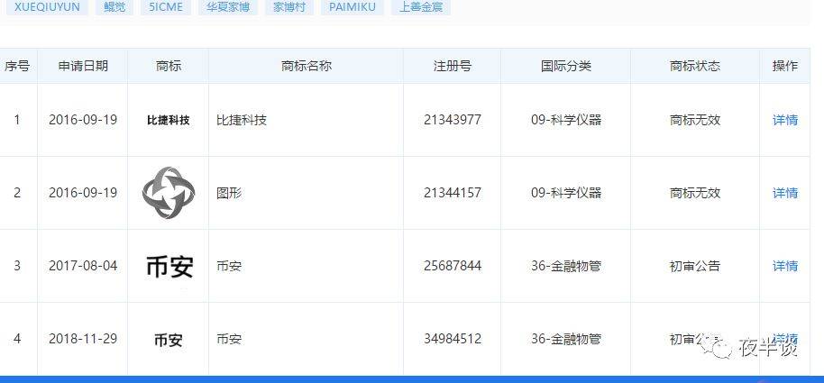View 详情 for trademark 25687844
824x383 pixels.
(784, 266)
